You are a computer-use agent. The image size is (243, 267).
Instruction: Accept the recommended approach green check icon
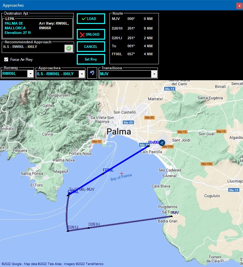coord(69,48)
